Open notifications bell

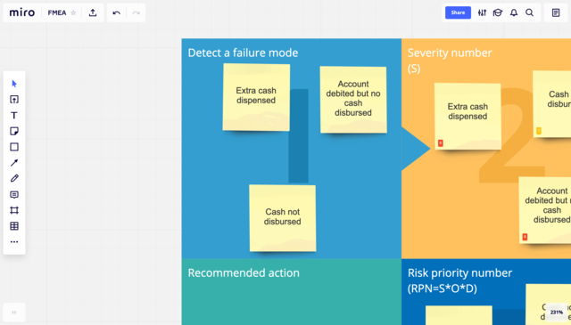coord(514,12)
